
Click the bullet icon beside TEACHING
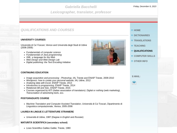click(132, 46)
